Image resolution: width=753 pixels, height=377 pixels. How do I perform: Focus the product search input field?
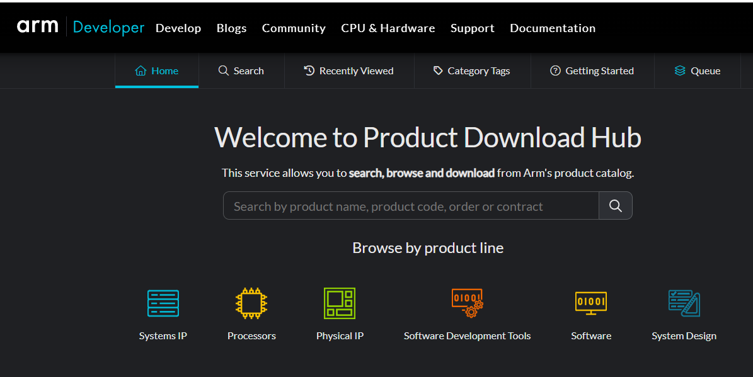point(410,206)
